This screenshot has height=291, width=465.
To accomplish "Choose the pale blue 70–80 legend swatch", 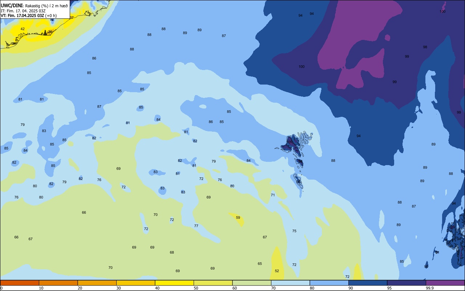I will point(290,283).
